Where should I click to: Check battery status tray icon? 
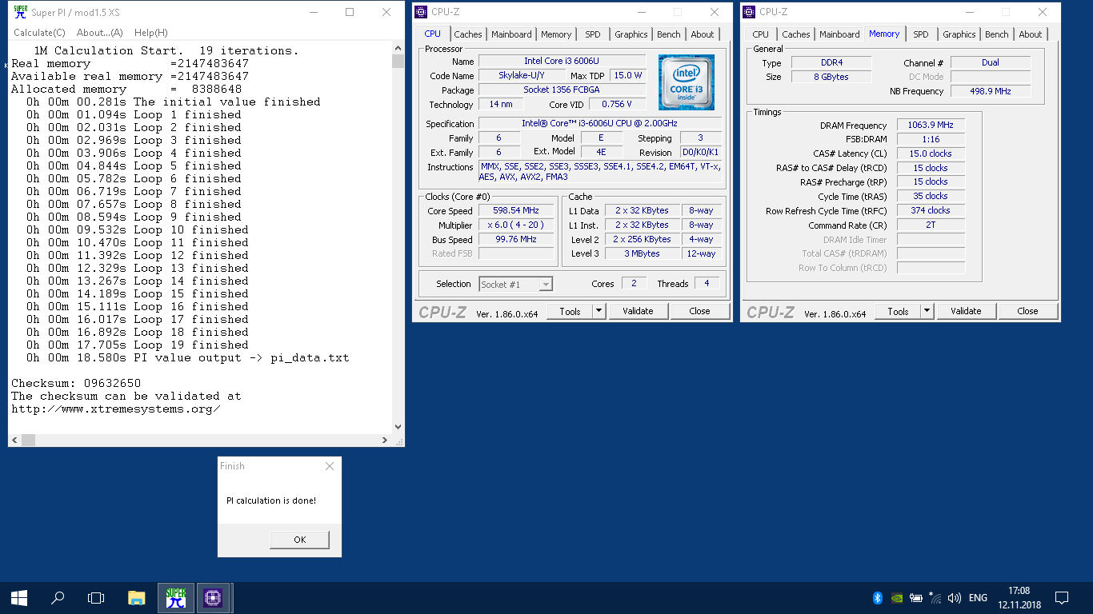[x=915, y=597]
